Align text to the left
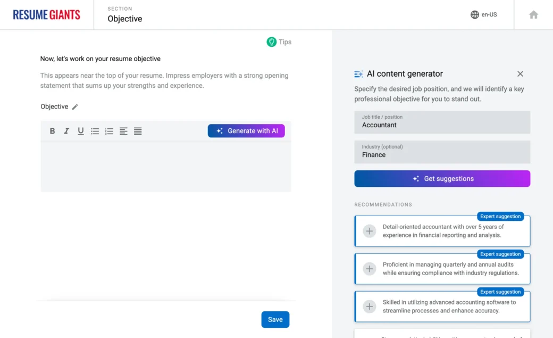The height and width of the screenshot is (338, 553). coord(123,131)
